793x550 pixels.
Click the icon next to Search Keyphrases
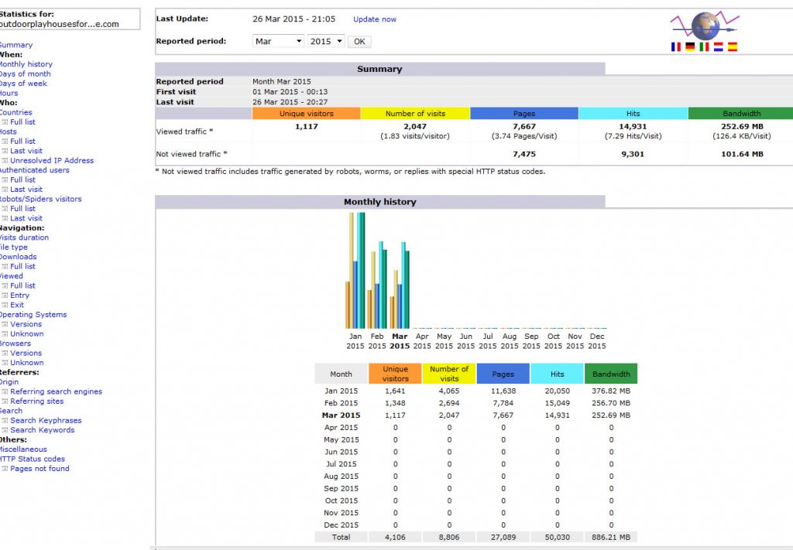(5, 420)
